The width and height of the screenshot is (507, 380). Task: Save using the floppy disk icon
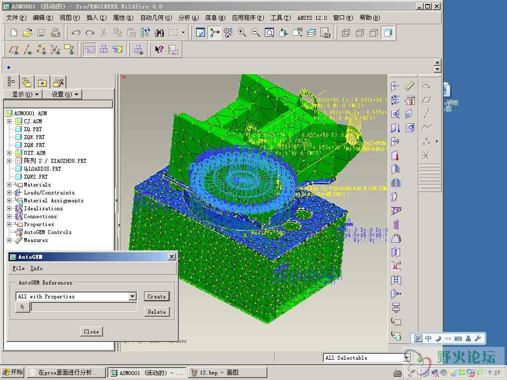pos(41,33)
